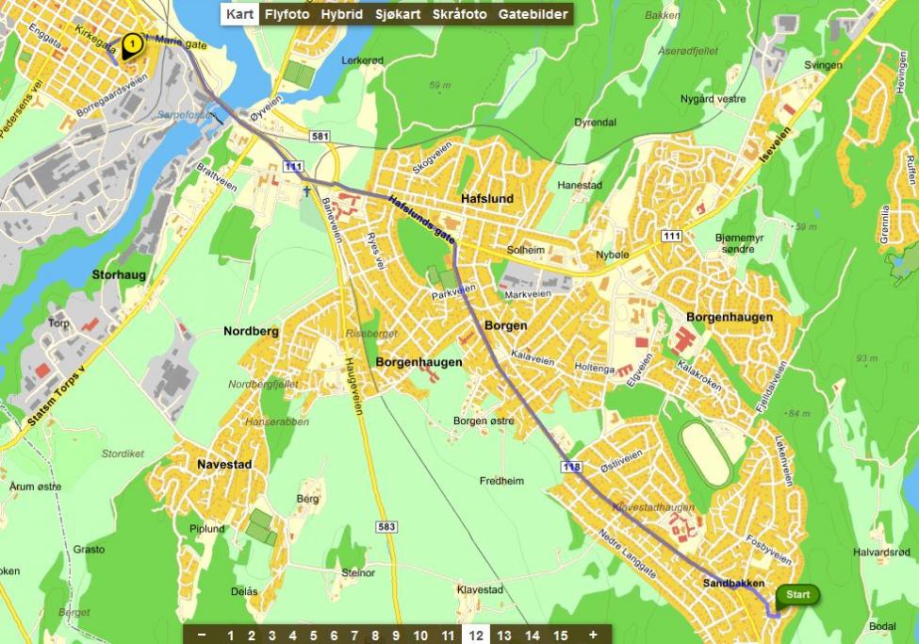This screenshot has height=644, width=919.
Task: Set zoom level to 6
Action: click(334, 636)
